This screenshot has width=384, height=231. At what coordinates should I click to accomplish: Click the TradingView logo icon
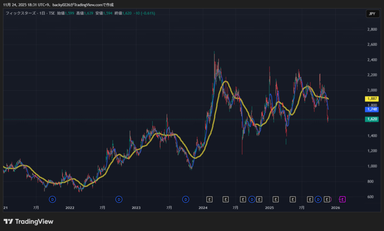8,221
